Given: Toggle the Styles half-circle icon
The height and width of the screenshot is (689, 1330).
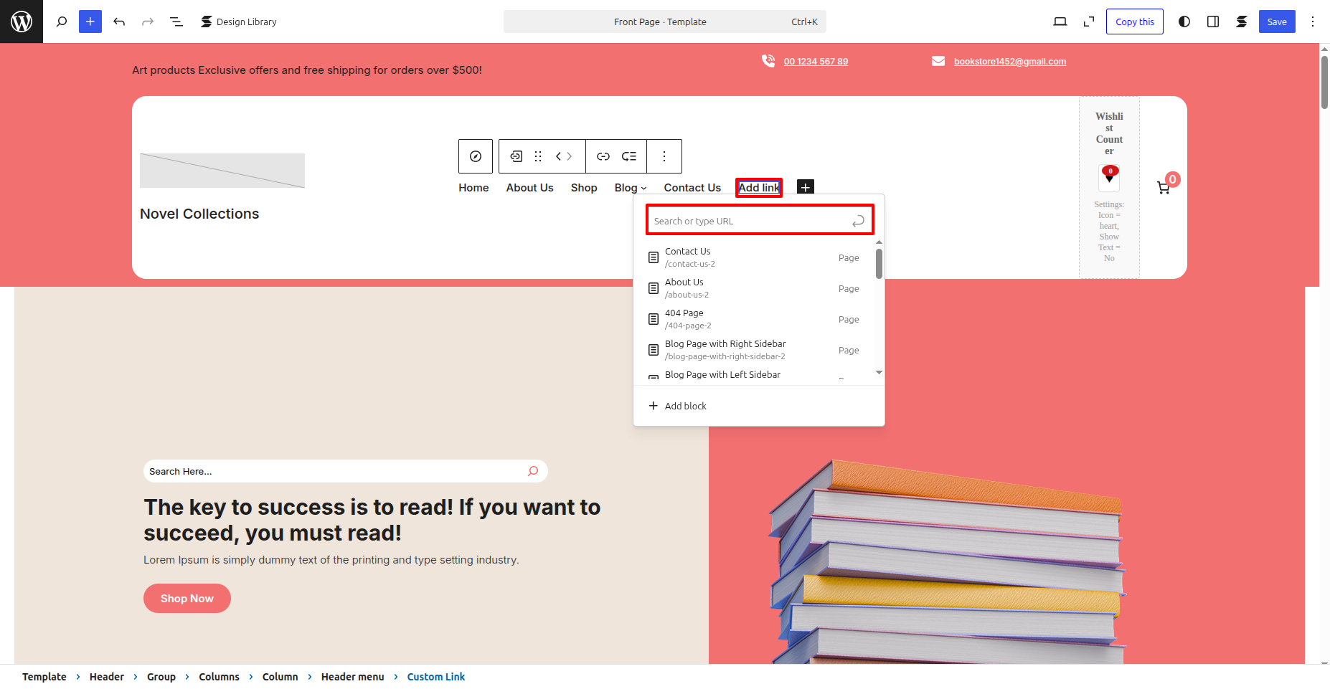Looking at the screenshot, I should [1184, 22].
